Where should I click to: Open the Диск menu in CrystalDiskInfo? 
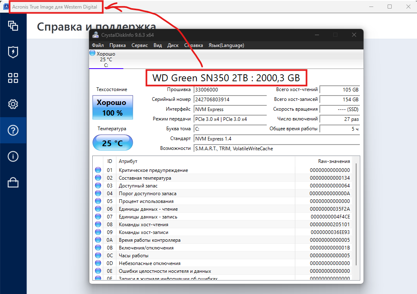[x=173, y=45]
